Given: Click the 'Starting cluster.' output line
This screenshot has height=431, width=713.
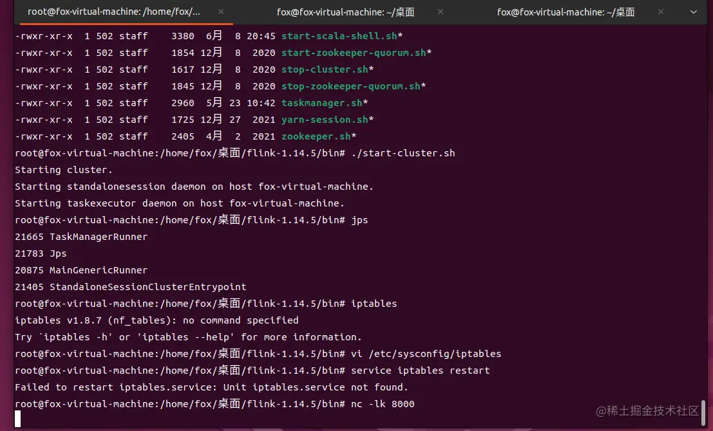Looking at the screenshot, I should click(x=64, y=170).
